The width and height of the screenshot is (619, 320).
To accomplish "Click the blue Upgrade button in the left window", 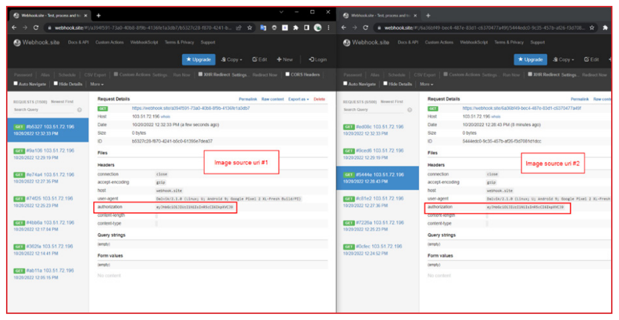I will coord(199,59).
